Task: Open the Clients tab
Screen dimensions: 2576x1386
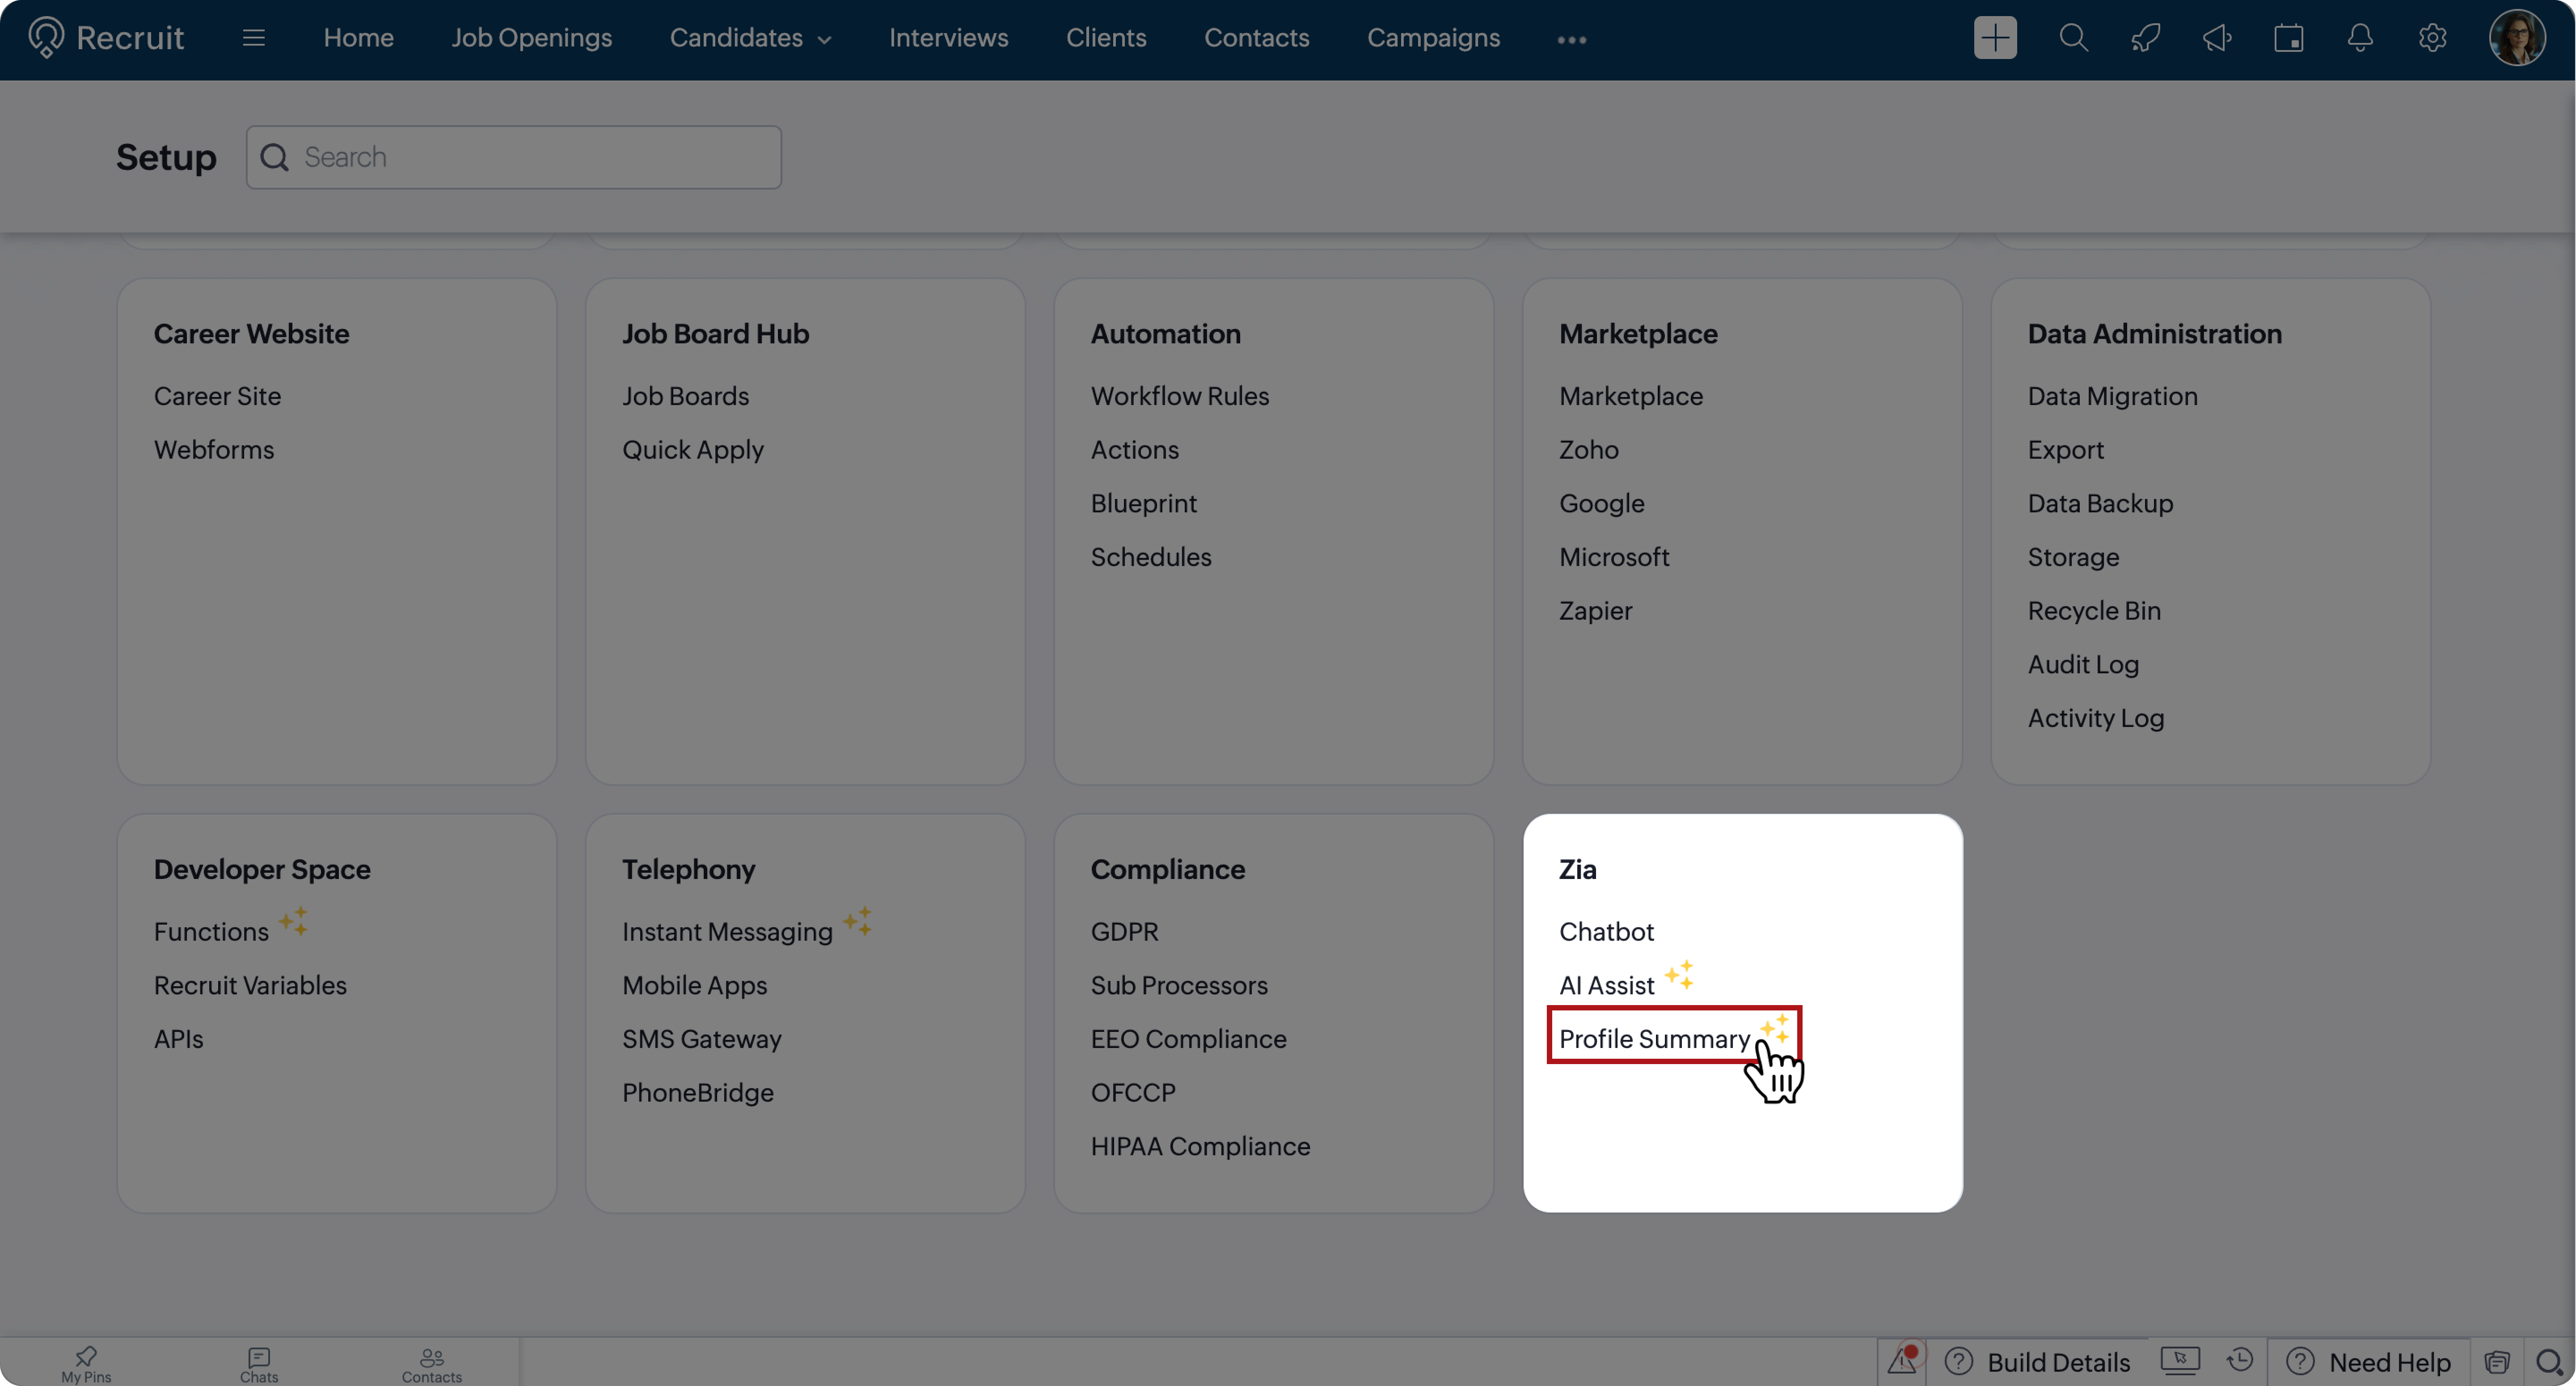Action: coord(1106,38)
